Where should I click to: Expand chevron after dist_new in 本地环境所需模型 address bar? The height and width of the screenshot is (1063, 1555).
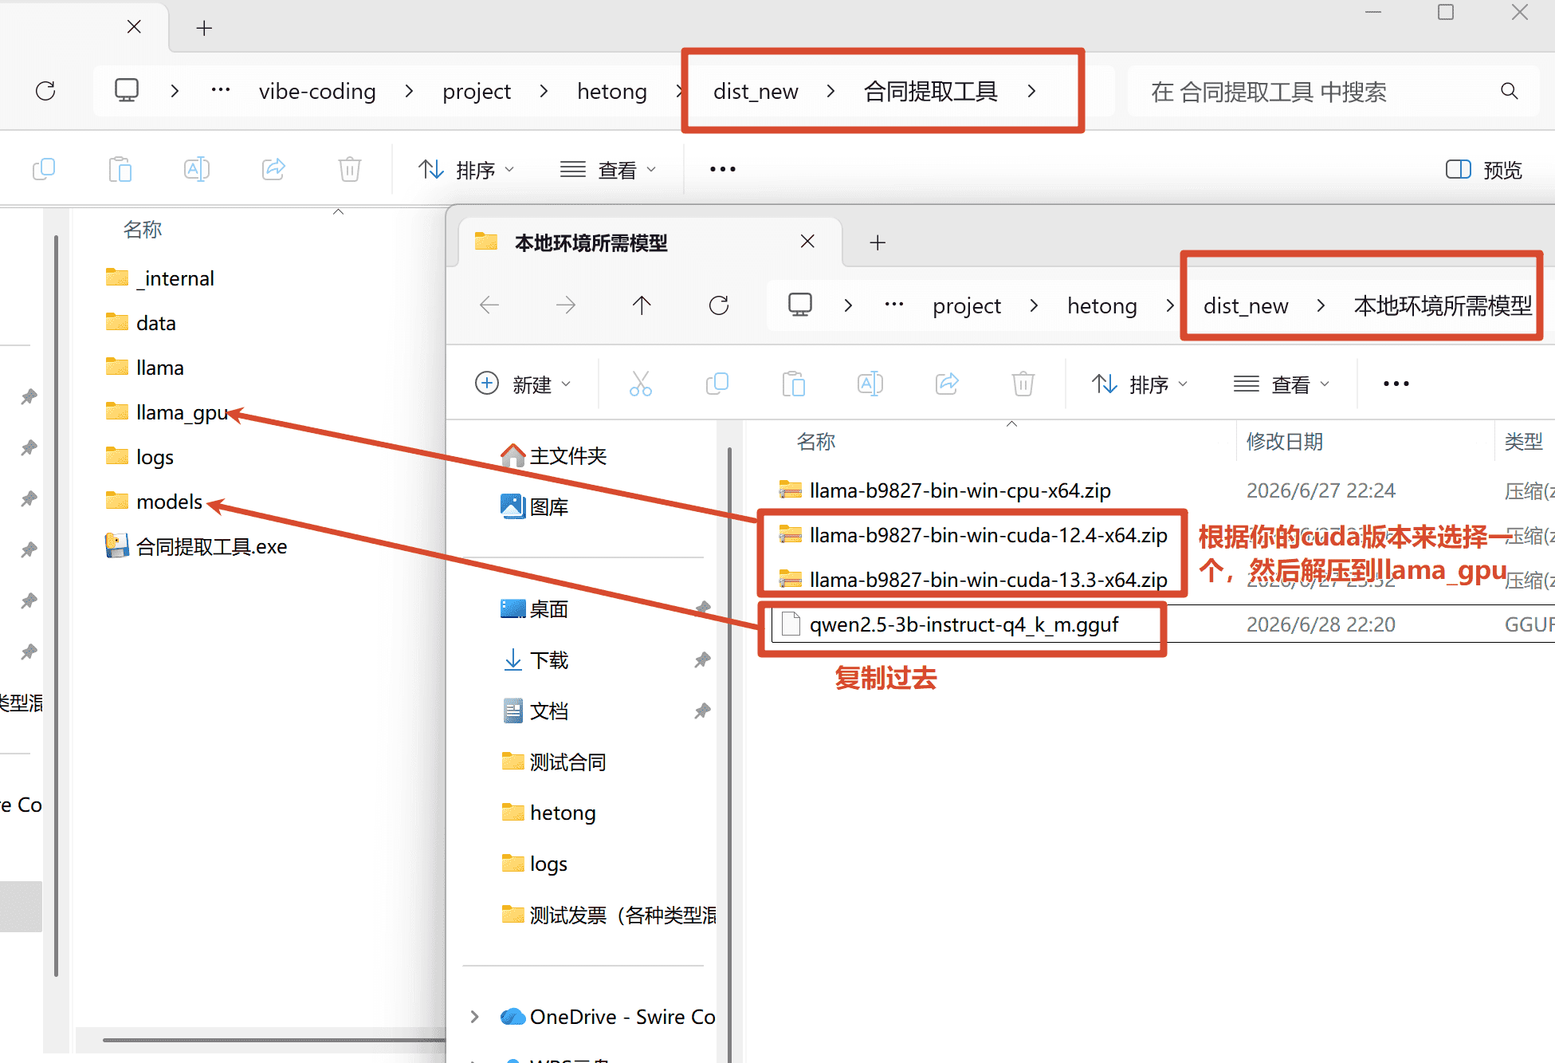(1321, 305)
